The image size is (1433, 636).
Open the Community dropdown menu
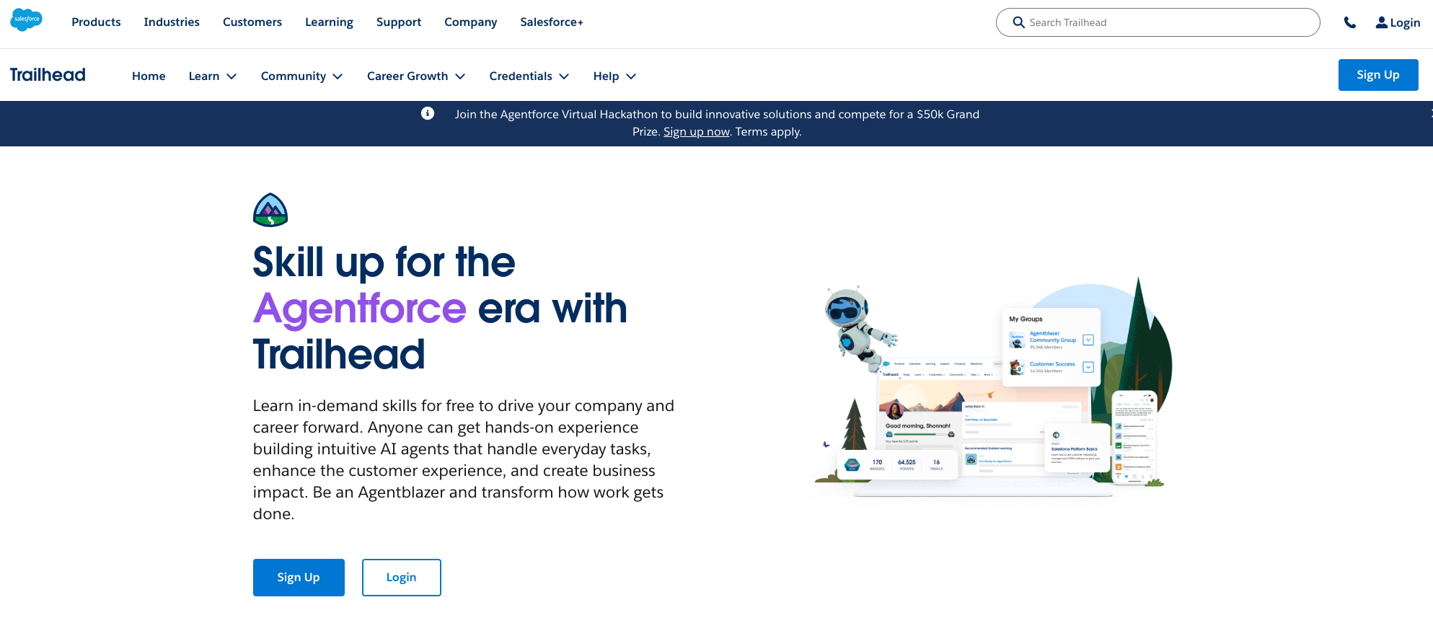point(301,76)
